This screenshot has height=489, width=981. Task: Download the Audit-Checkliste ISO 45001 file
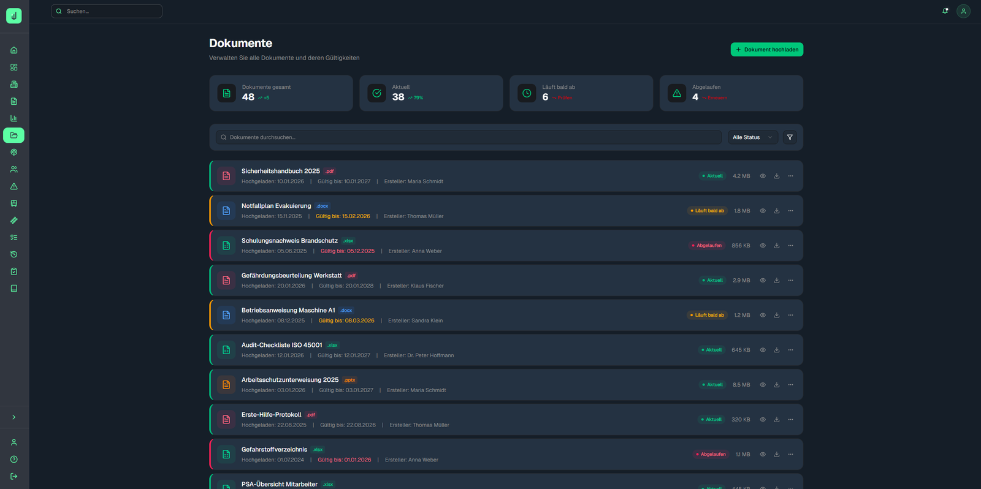pyautogui.click(x=776, y=350)
